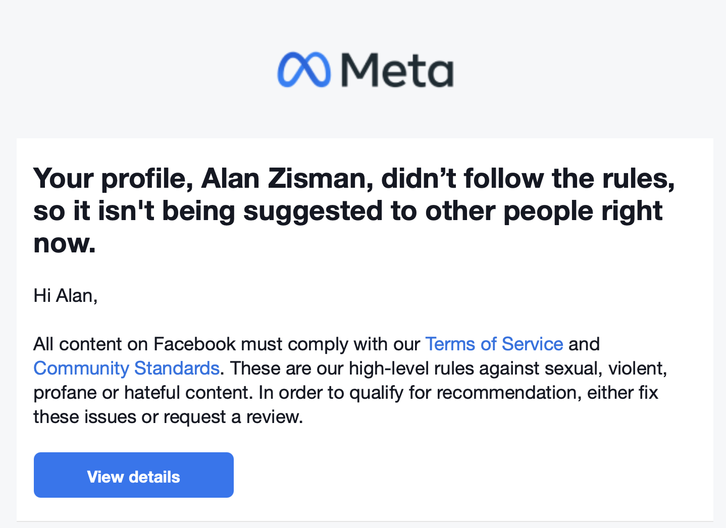Open the Community Standards link
726x528 pixels.
126,368
